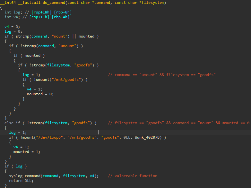Viewport: 251px width, 188px height.
Task: Click the "v4 = 0;" assignment line
Action: (x=12, y=27)
